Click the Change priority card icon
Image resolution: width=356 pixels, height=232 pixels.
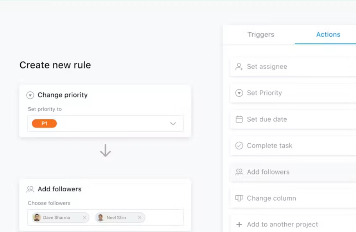[x=30, y=95]
